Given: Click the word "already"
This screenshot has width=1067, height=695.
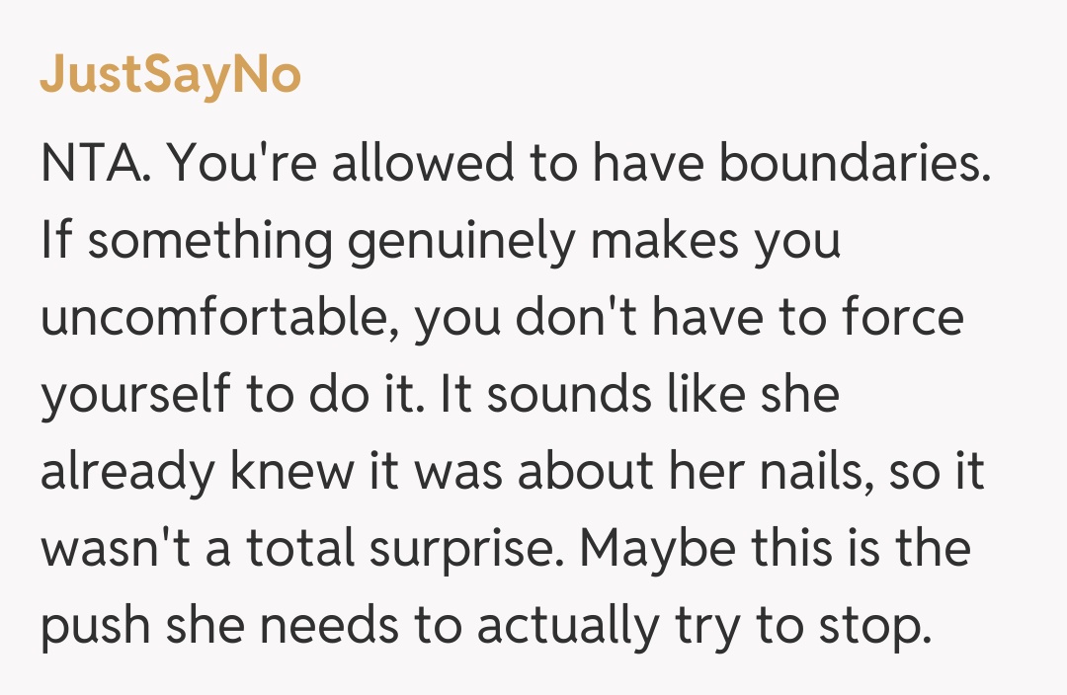Looking at the screenshot, I should 125,473.
